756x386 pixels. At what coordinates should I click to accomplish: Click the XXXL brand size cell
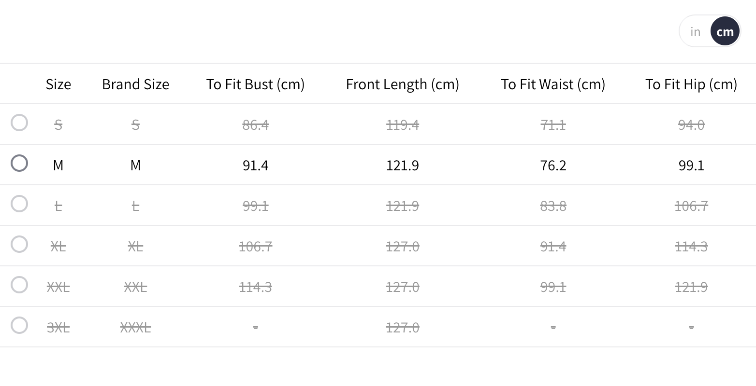[x=136, y=328]
